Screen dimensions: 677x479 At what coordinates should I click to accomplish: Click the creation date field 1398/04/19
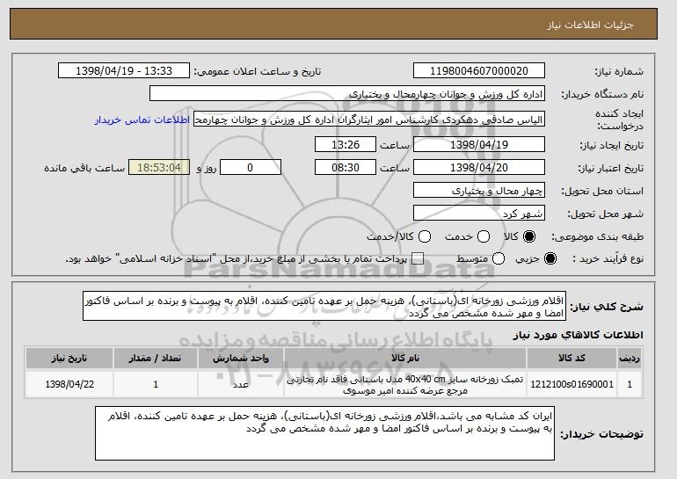[479, 144]
